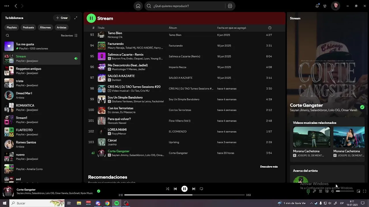Open the lyrics microphone icon
The height and width of the screenshot is (207, 369).
click(315, 191)
